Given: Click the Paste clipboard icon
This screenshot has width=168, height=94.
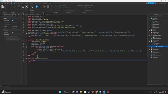Looking at the screenshot, I should [2, 7].
